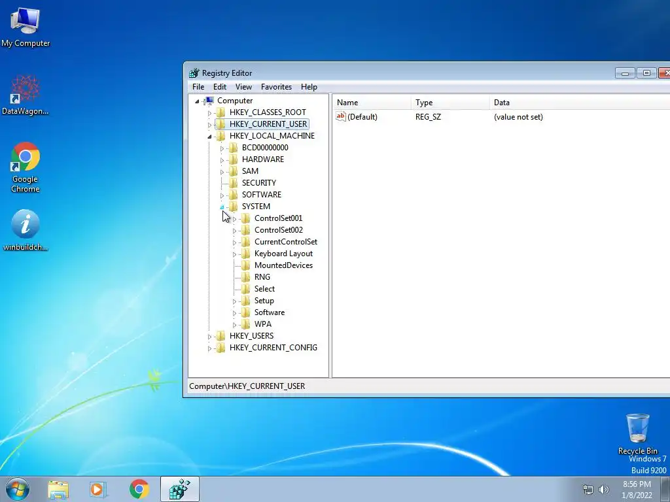Open the winbuildch... info icon on desktop
The height and width of the screenshot is (502, 670).
click(x=26, y=229)
